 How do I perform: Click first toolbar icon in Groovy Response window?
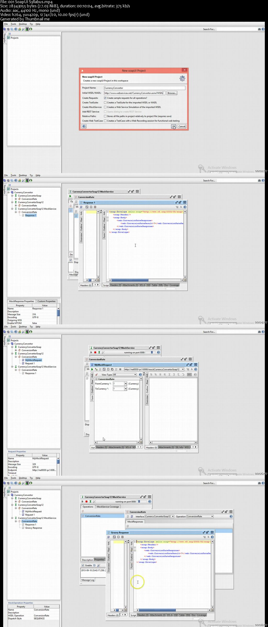click(x=109, y=537)
